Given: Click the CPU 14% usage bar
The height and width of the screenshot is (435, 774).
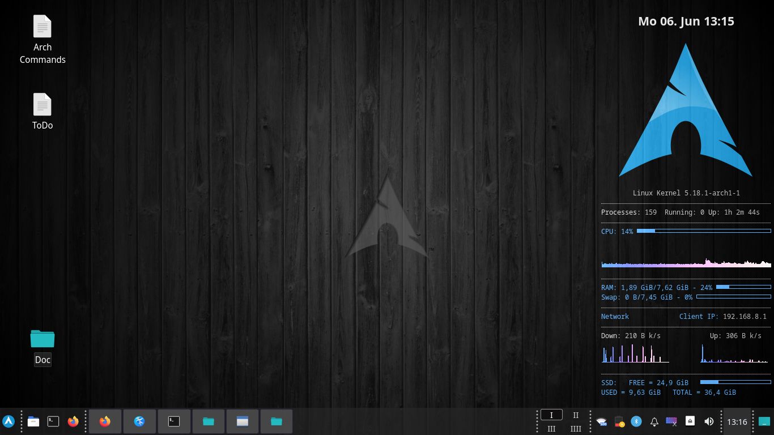Looking at the screenshot, I should click(704, 231).
